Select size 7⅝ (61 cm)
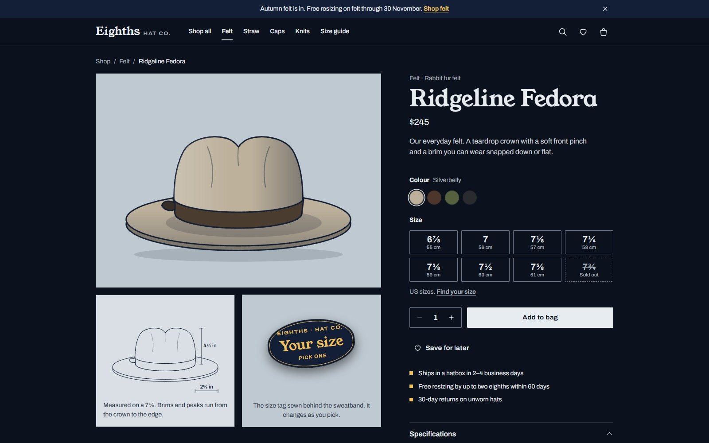The height and width of the screenshot is (443, 709). (537, 270)
